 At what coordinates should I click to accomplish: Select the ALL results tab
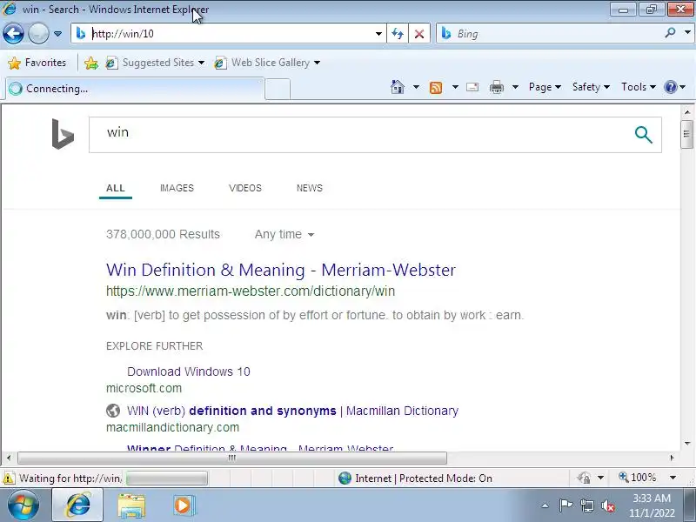[116, 188]
